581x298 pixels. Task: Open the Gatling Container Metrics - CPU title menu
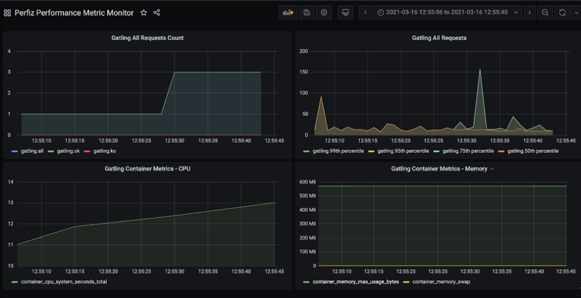[147, 169]
